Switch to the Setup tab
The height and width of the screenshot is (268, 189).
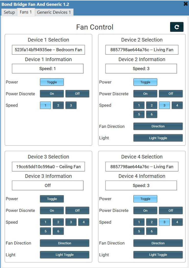9,12
